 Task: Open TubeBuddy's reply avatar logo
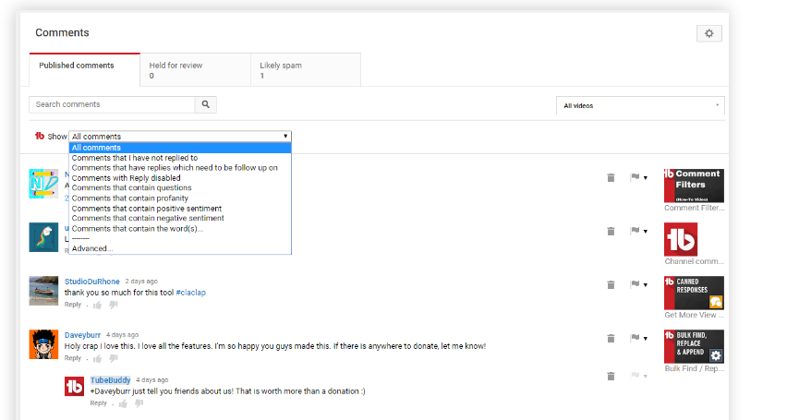click(x=74, y=387)
